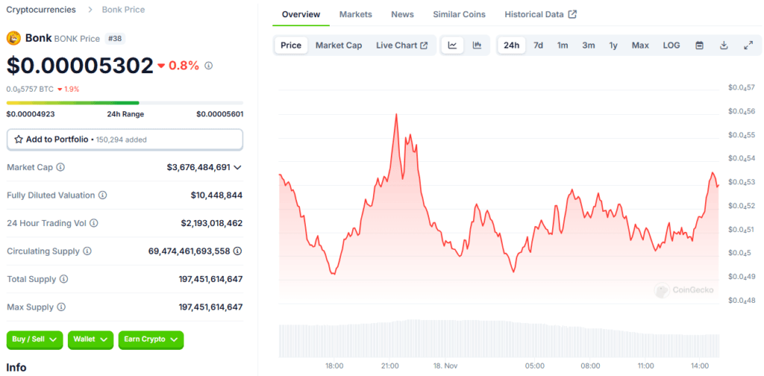This screenshot has height=376, width=764.
Task: Click the 24h Range progress bar
Action: [125, 103]
